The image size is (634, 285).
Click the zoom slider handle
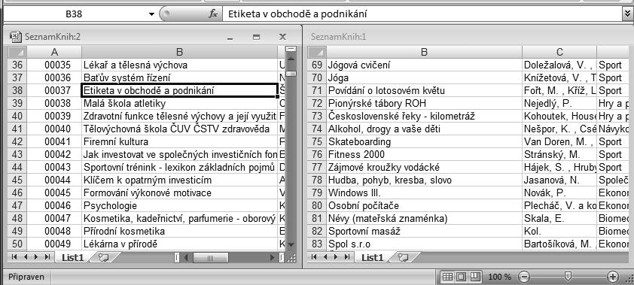(x=568, y=277)
